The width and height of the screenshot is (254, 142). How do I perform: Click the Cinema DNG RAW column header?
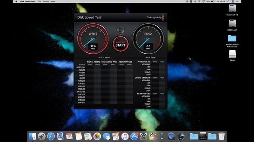click(109, 62)
